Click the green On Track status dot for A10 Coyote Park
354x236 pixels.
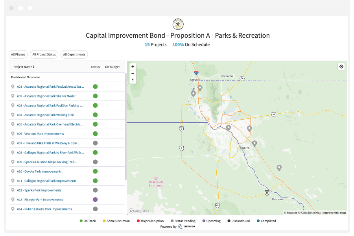(x=95, y=171)
